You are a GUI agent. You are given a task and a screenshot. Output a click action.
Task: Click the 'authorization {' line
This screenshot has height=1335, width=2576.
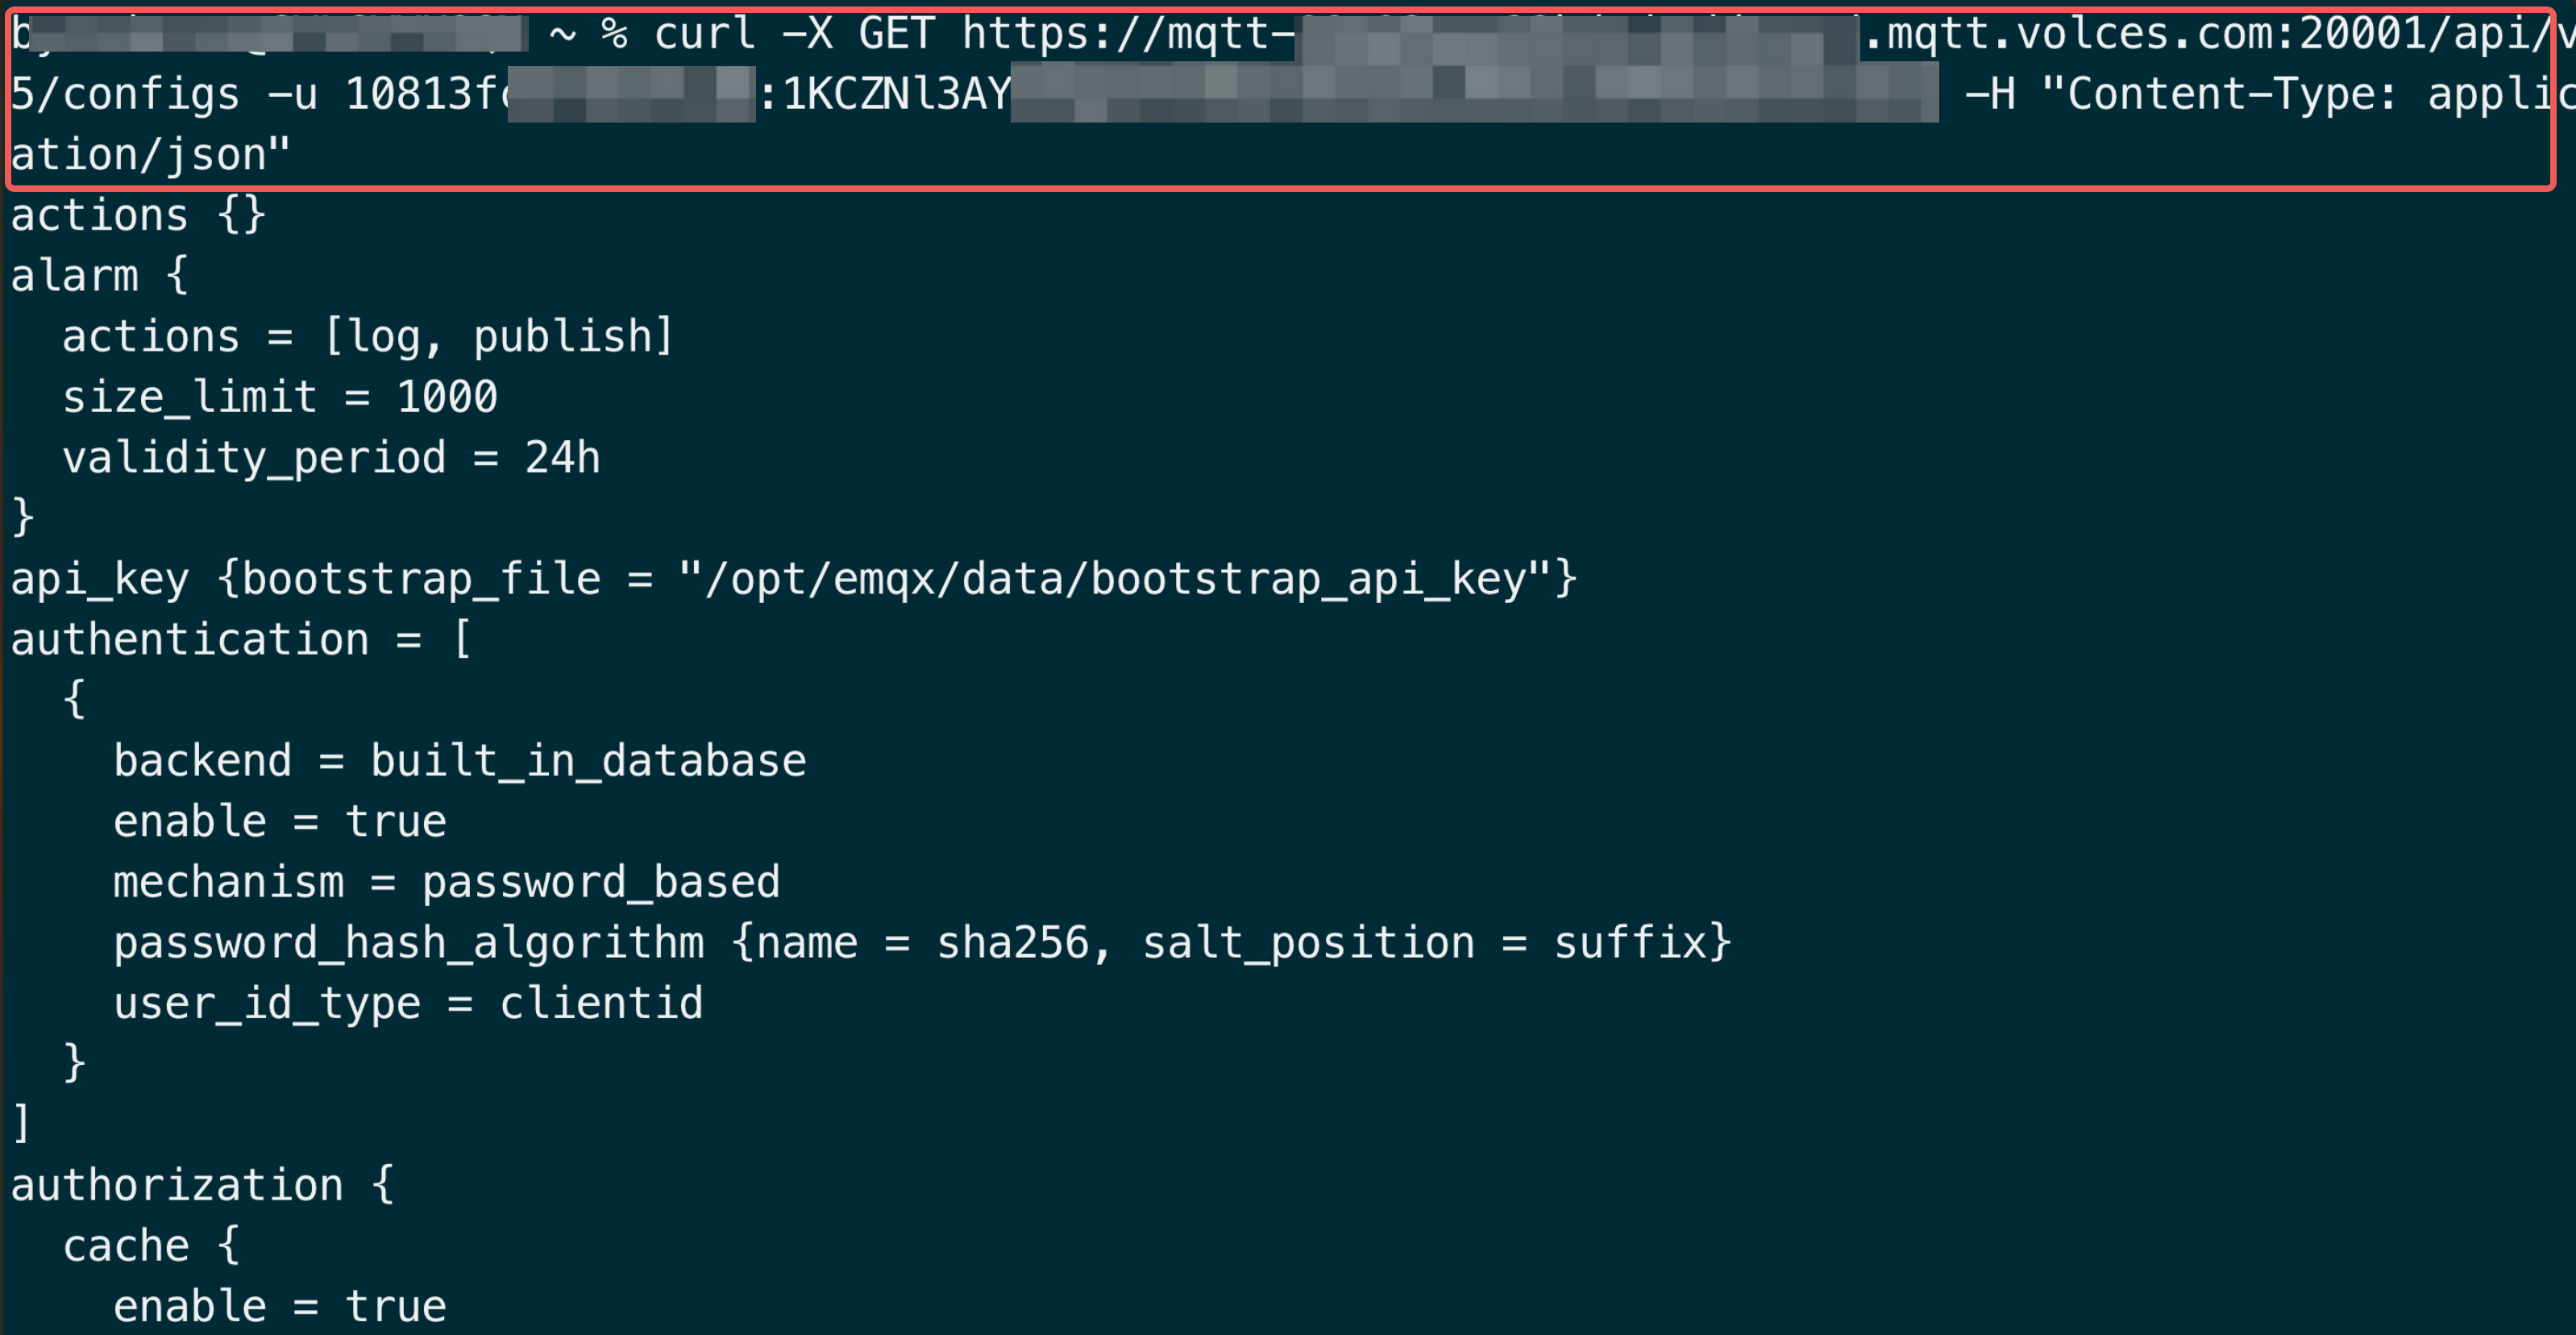(203, 1186)
